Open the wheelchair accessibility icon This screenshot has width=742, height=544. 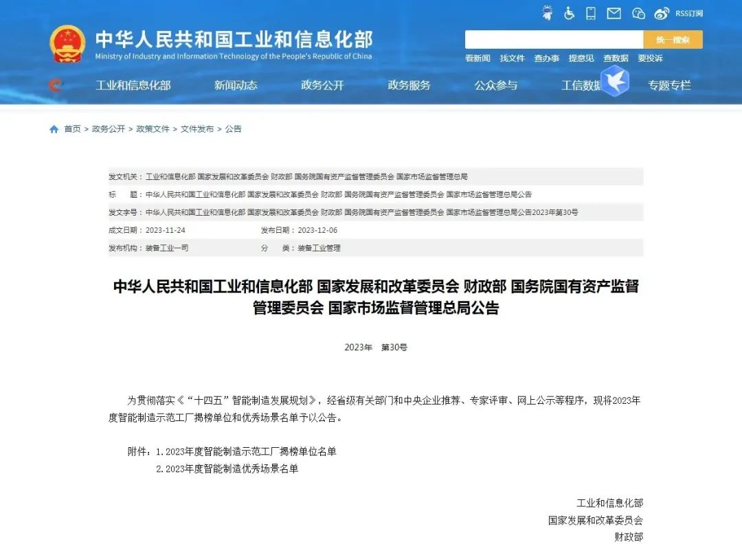point(569,13)
